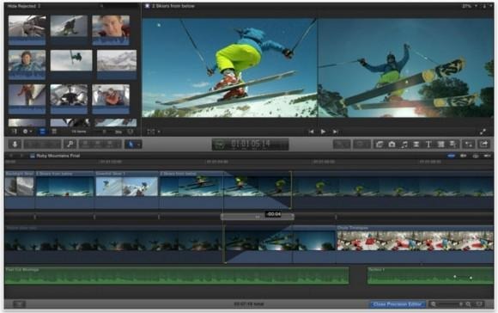Open the Photos browser camera icon

click(392, 144)
